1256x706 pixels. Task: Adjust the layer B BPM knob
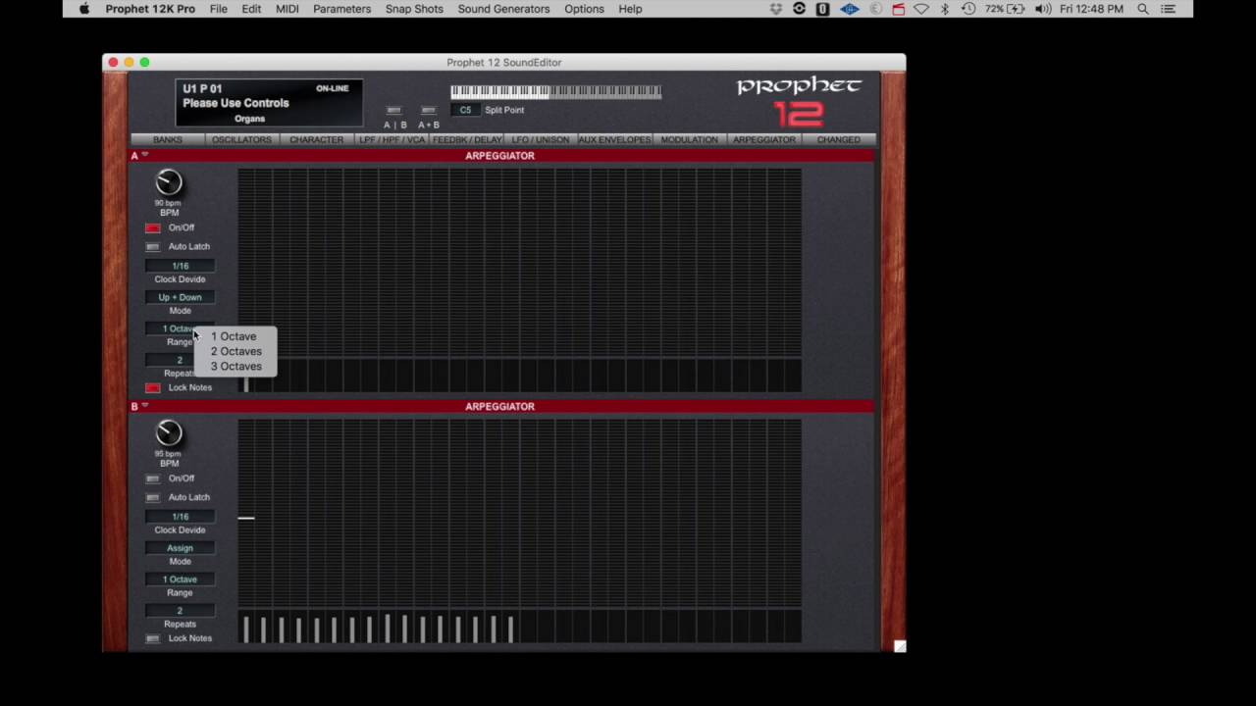tap(169, 433)
